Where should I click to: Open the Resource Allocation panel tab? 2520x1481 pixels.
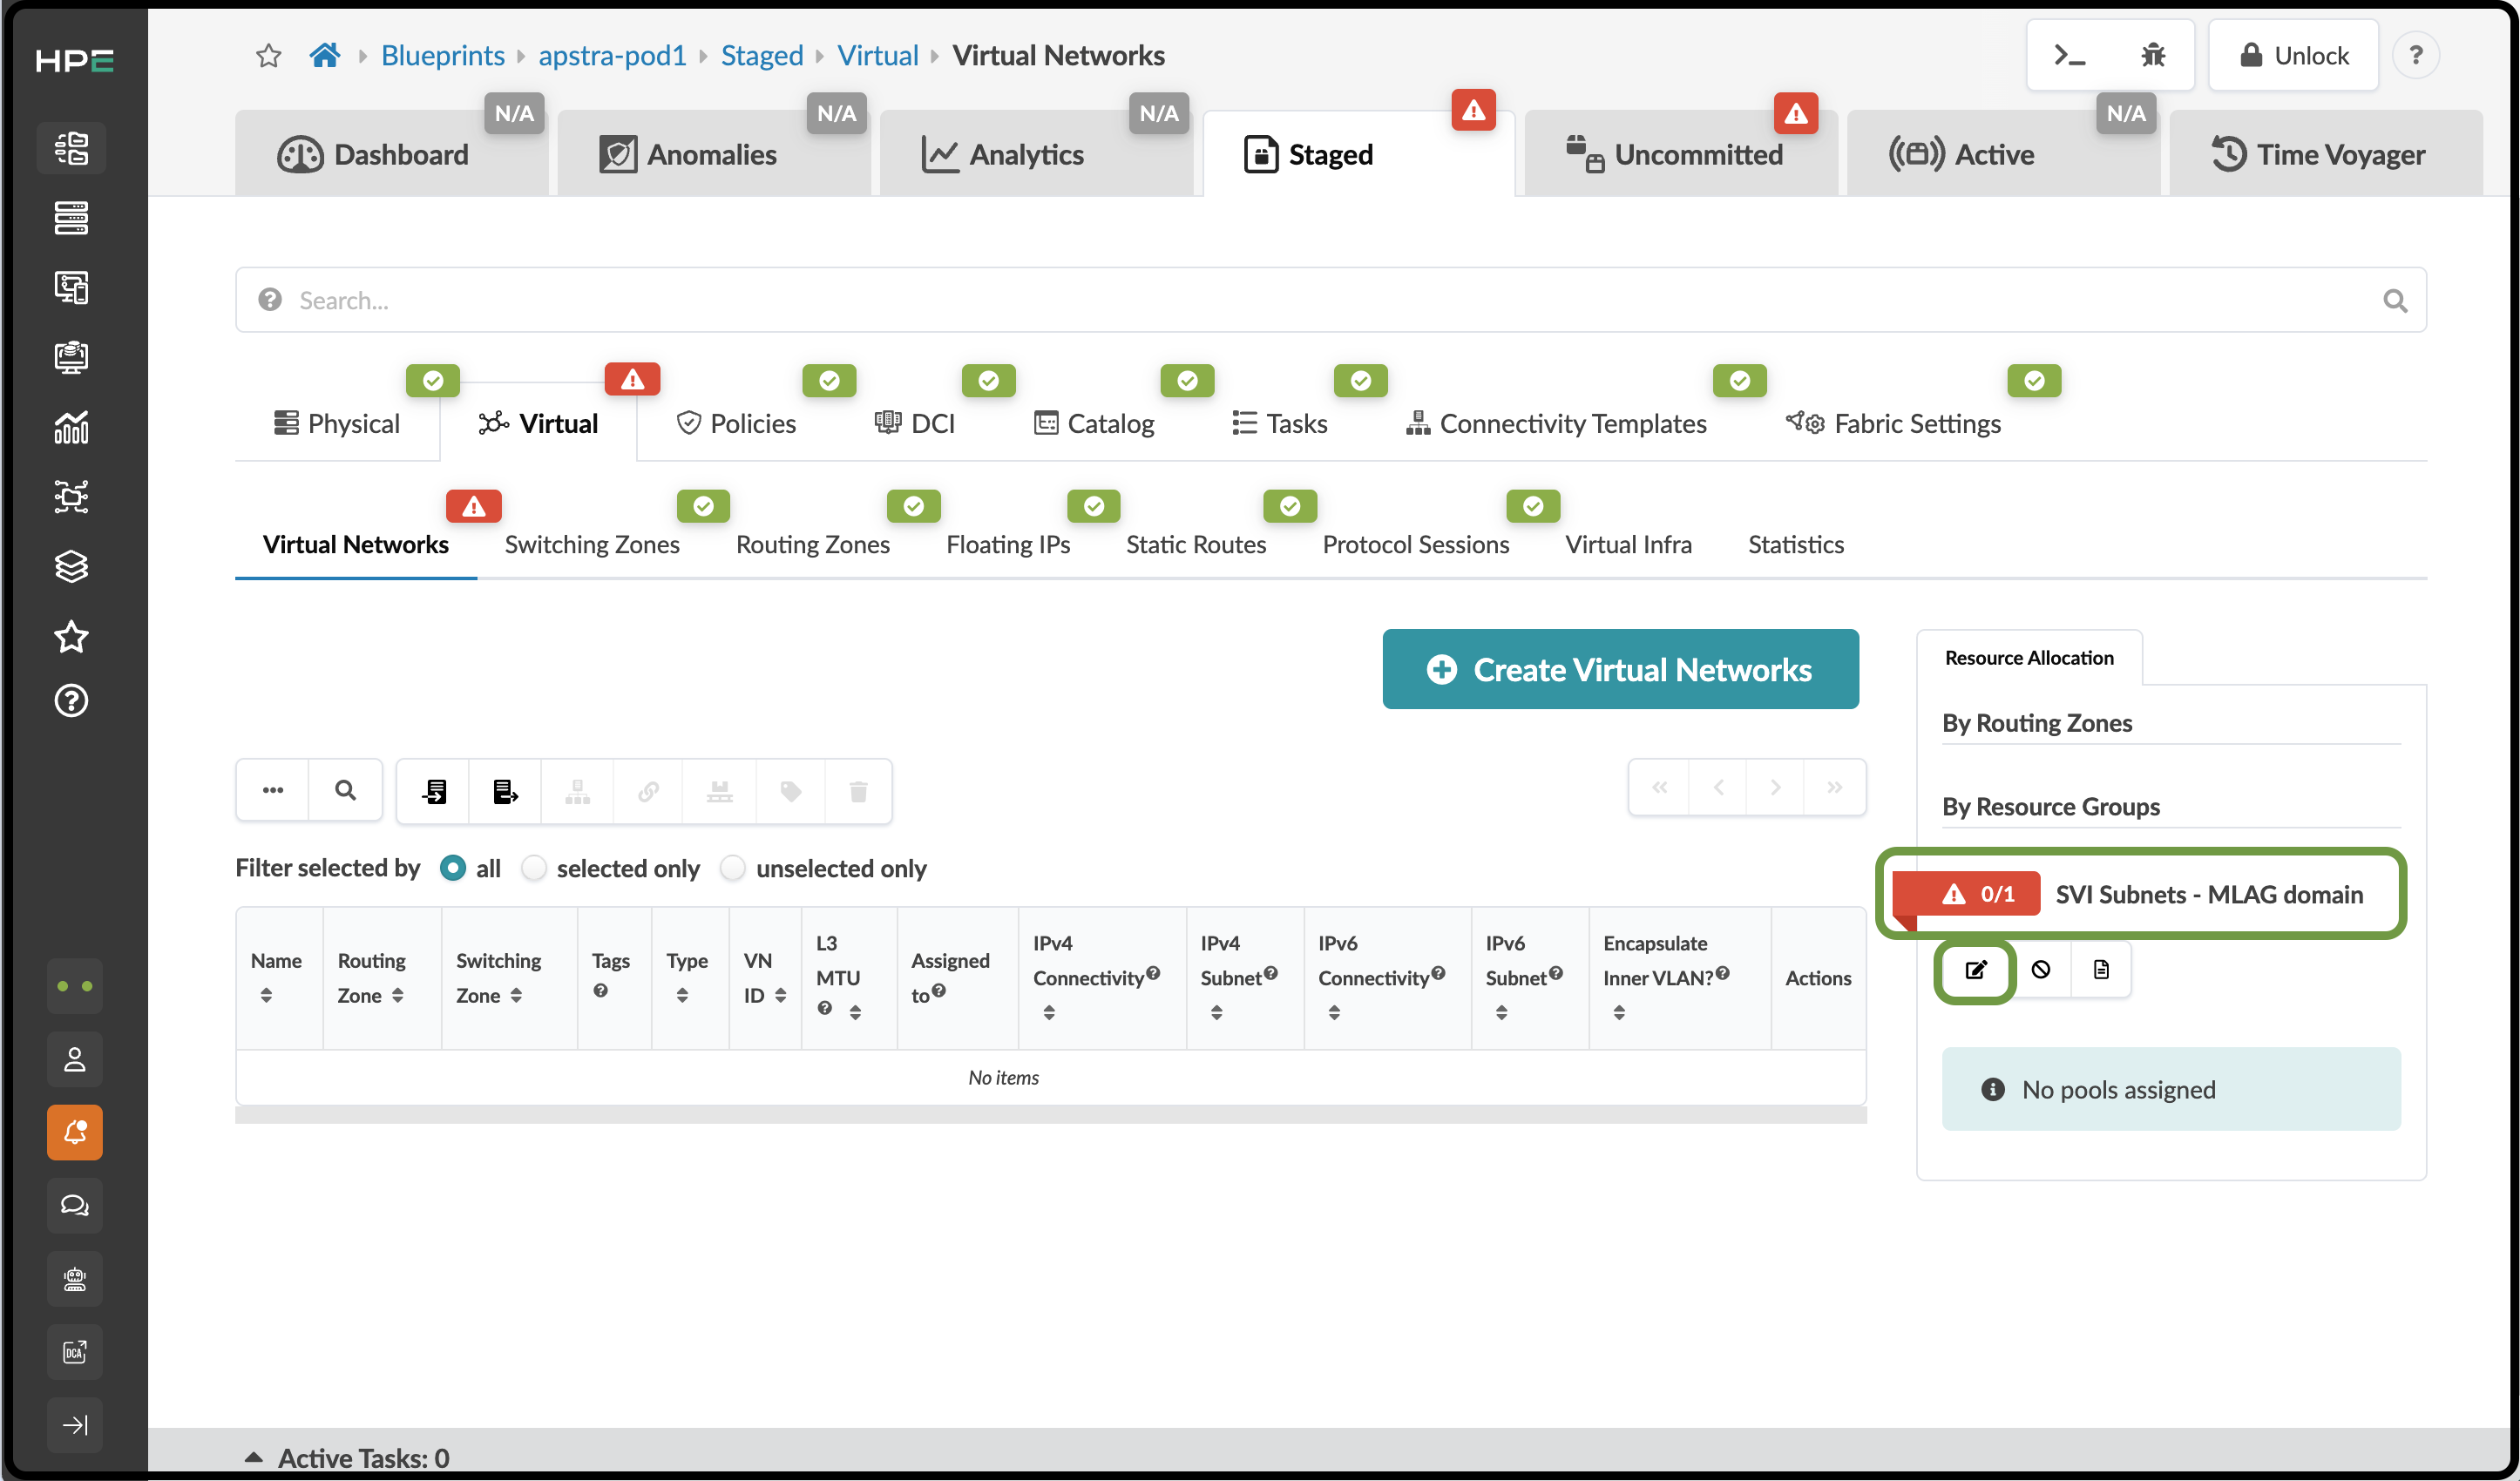coord(2029,657)
